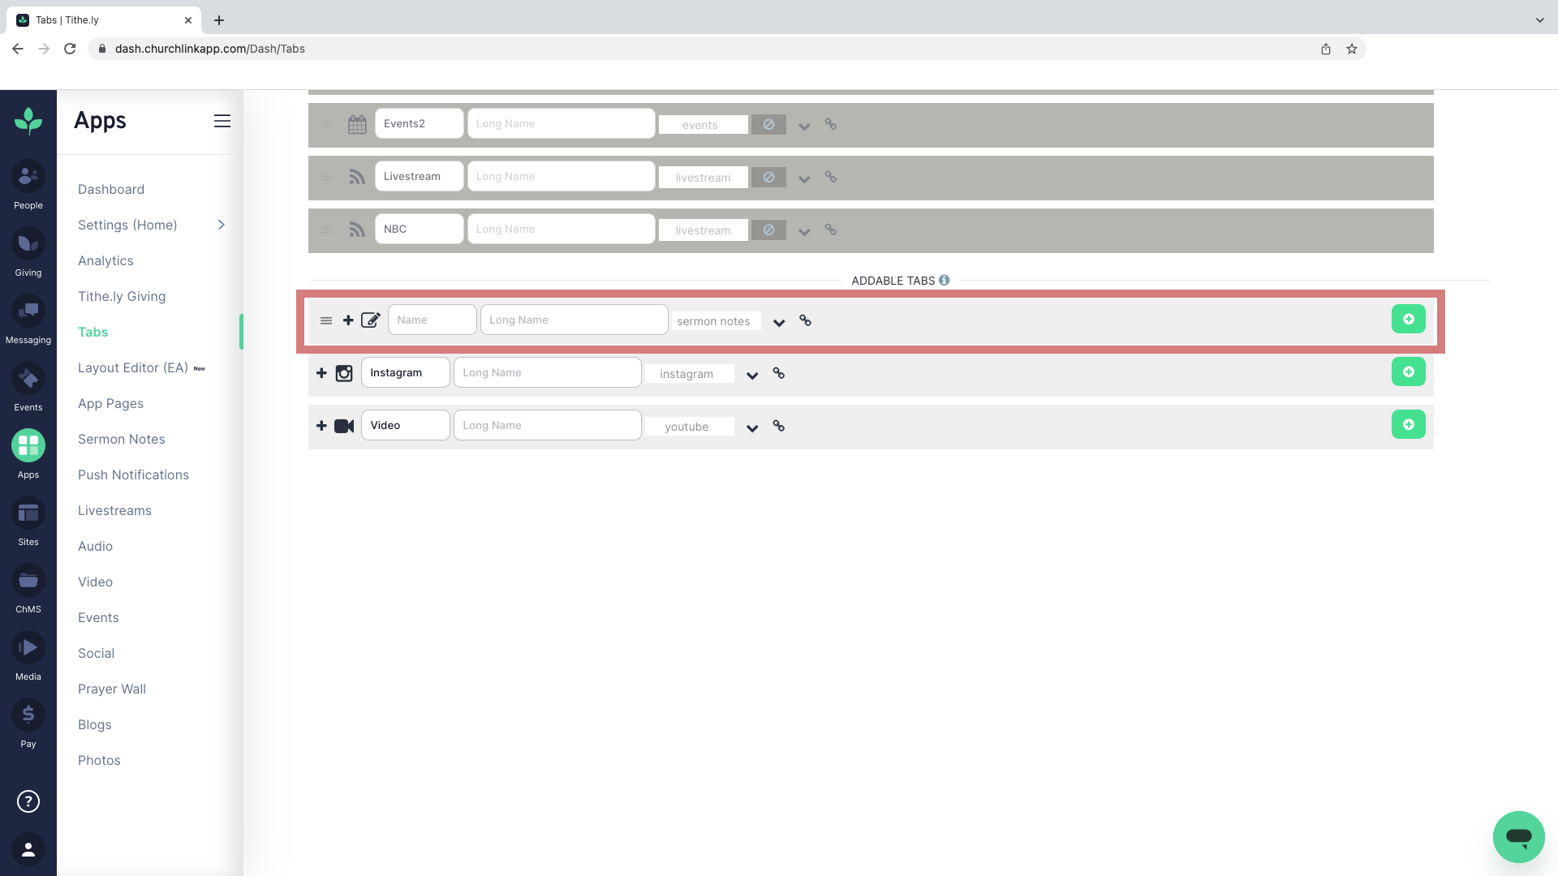Click the RSS feed icon on Livestream row
The width and height of the screenshot is (1558, 876).
pyautogui.click(x=357, y=177)
